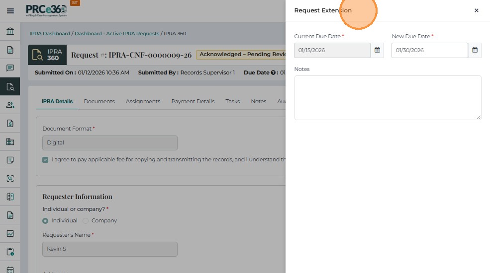Close the Request Extension panel
Viewport: 490px width, 273px height.
[x=476, y=10]
